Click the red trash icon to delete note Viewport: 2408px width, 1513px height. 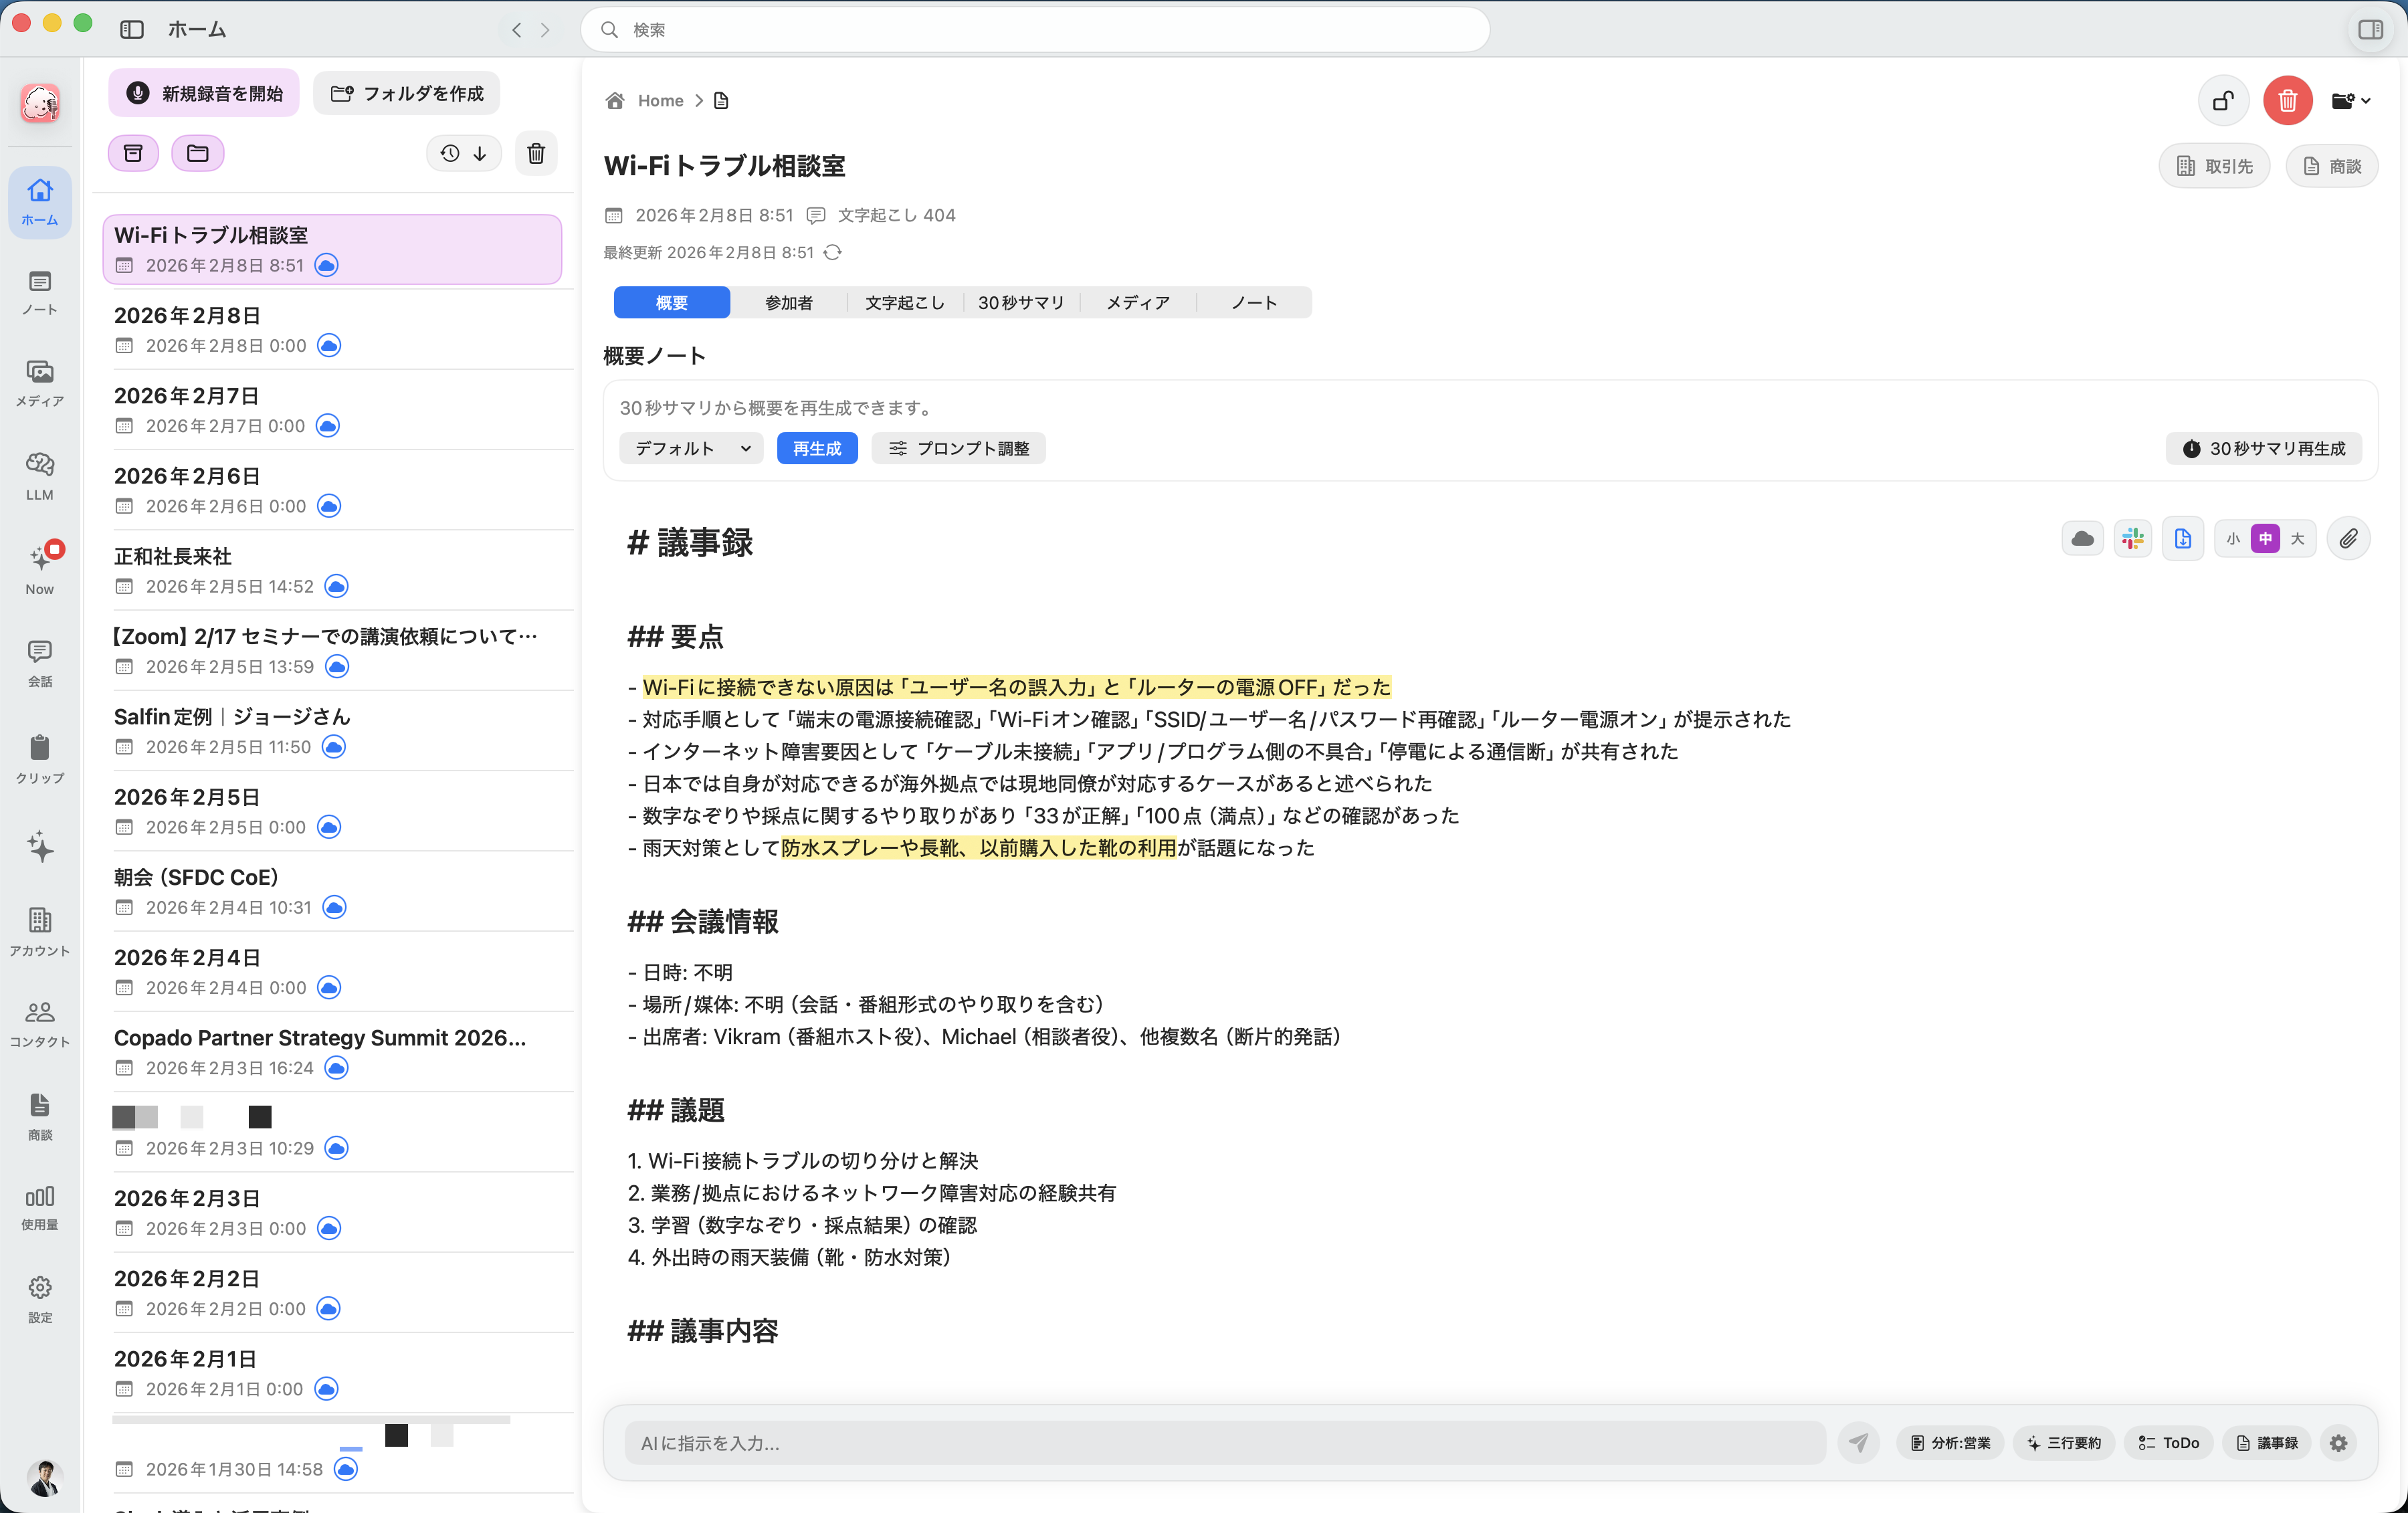(x=2287, y=100)
